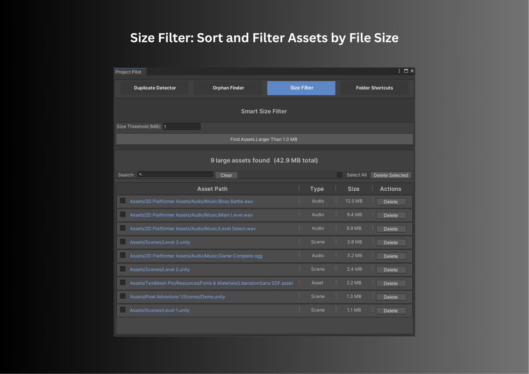
Task: Select the LiberationSans SDF.asset checkbox
Action: click(122, 283)
